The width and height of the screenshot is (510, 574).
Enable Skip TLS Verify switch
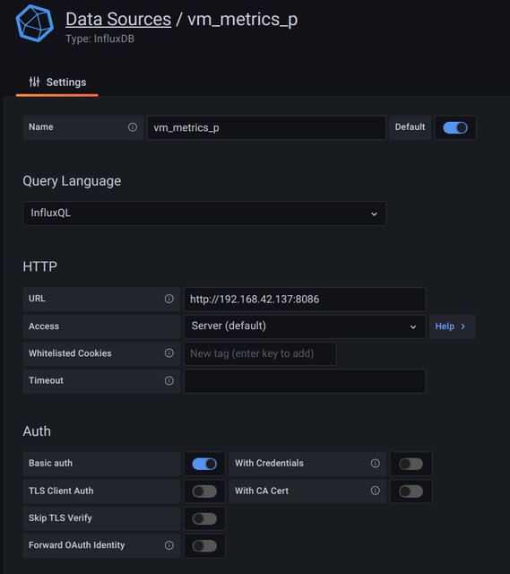click(x=204, y=518)
